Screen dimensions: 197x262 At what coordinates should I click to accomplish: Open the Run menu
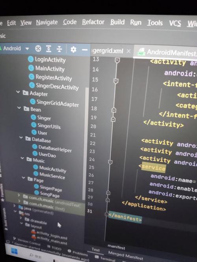136,22
